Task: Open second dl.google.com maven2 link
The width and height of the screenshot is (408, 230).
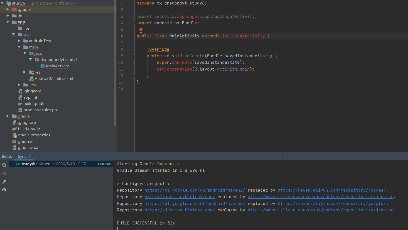Action: tap(195, 204)
